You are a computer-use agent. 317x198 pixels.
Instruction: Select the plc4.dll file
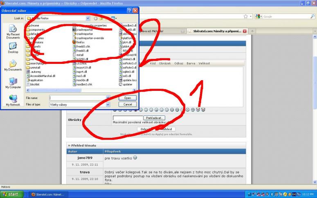125,42
